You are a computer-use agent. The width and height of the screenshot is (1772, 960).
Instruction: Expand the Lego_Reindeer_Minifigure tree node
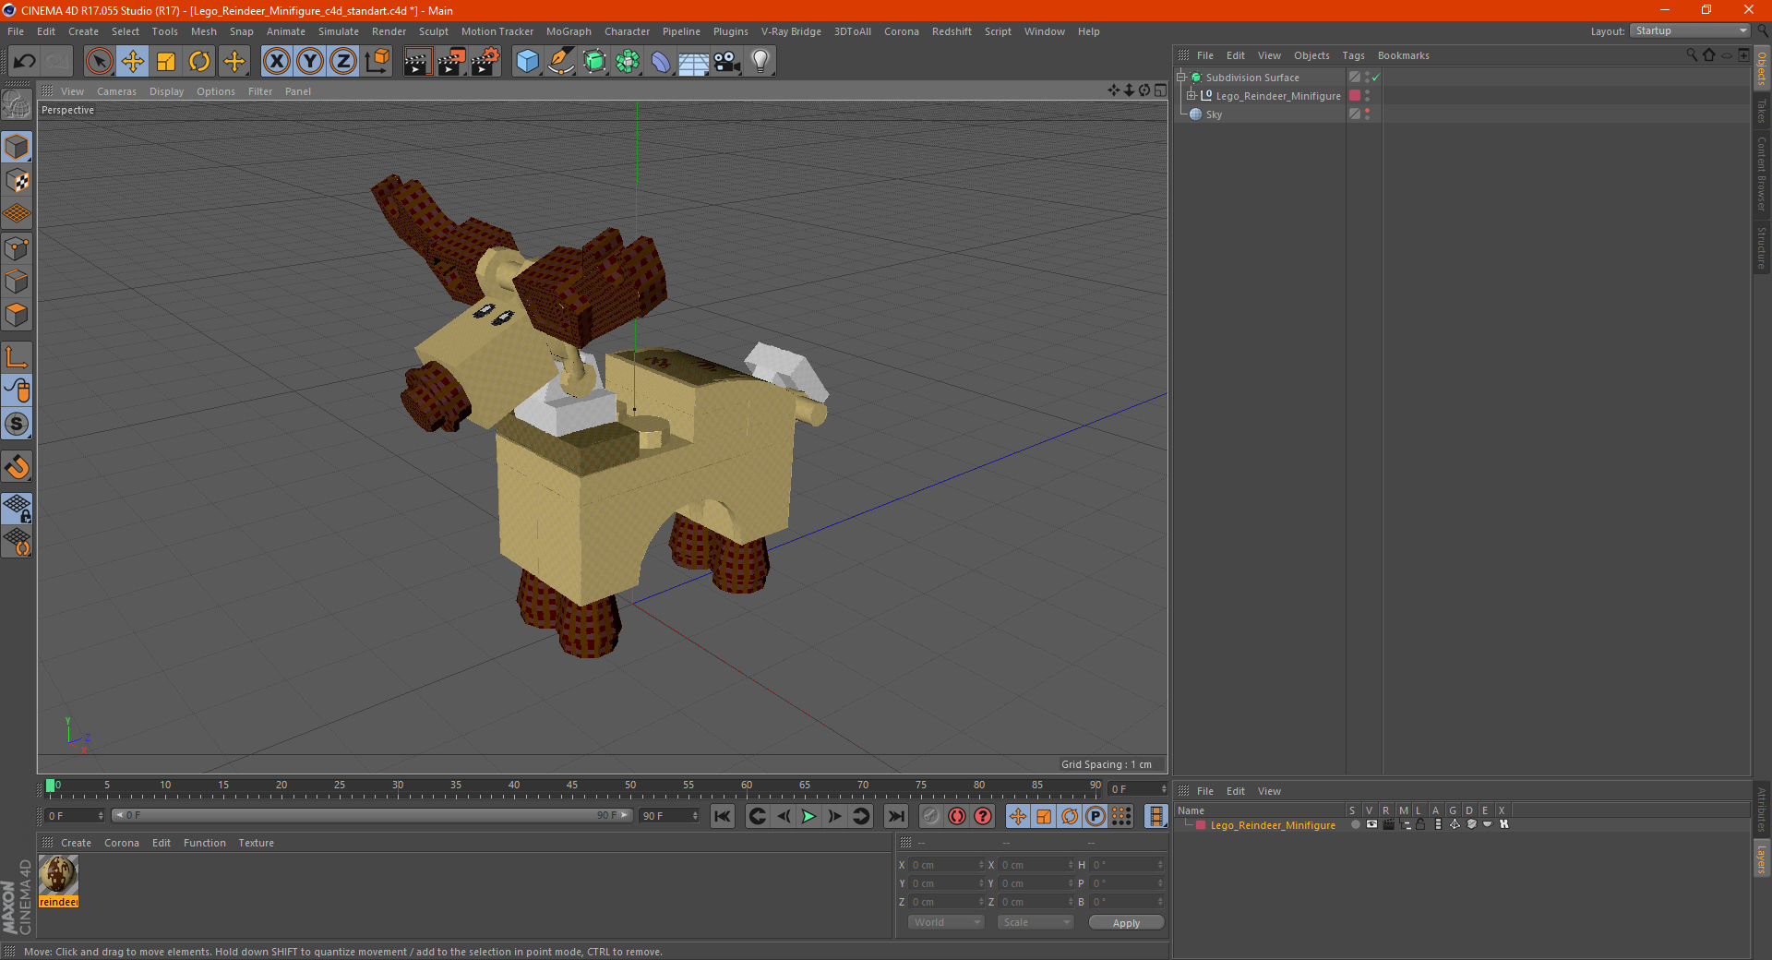[1191, 96]
